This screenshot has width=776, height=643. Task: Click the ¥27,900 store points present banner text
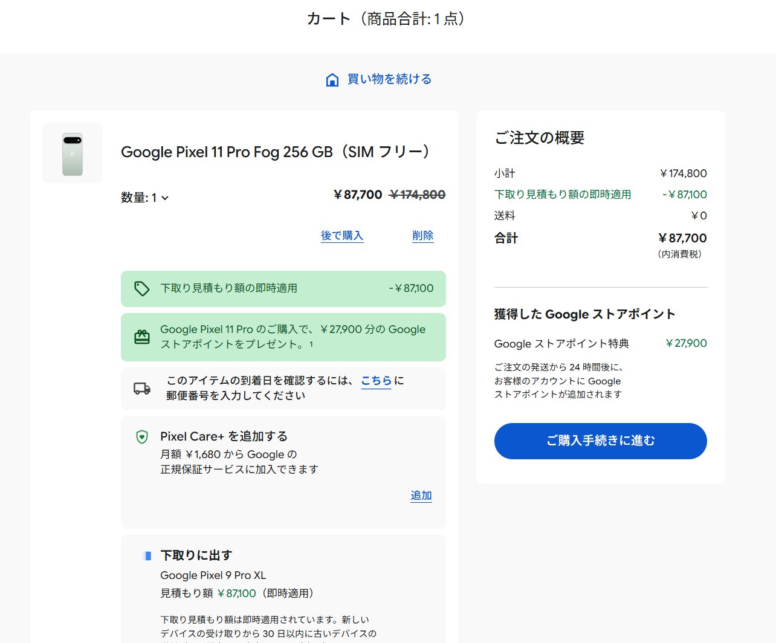tap(293, 337)
